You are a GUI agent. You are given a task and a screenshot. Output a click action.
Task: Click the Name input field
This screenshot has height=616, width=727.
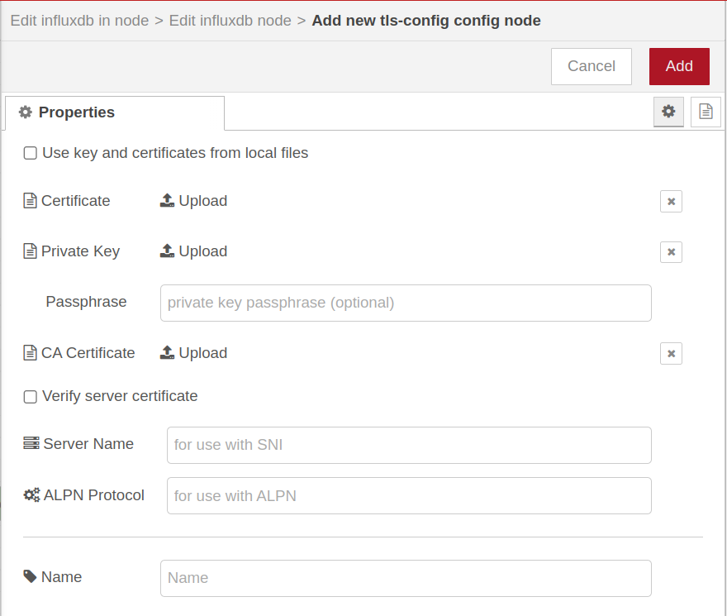[405, 577]
